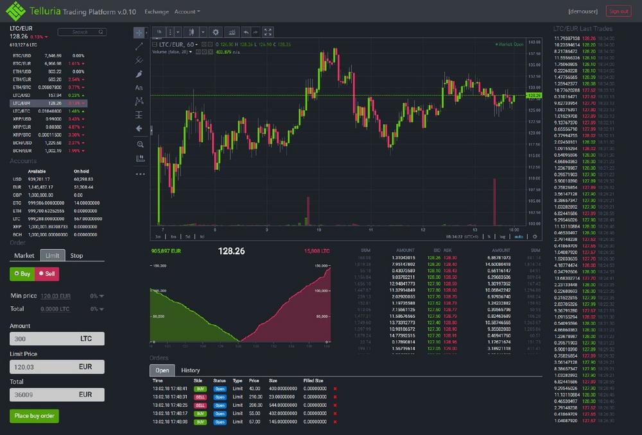Select the text annotation tool

click(x=139, y=87)
